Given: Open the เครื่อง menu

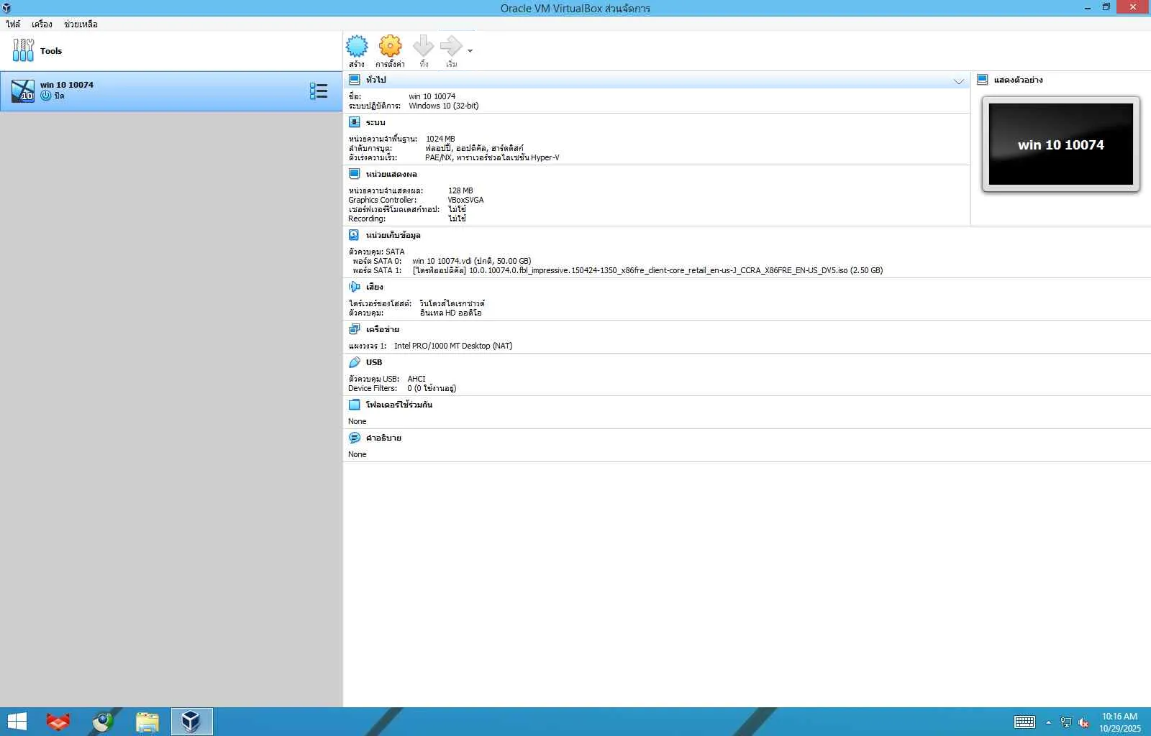Looking at the screenshot, I should 42,24.
